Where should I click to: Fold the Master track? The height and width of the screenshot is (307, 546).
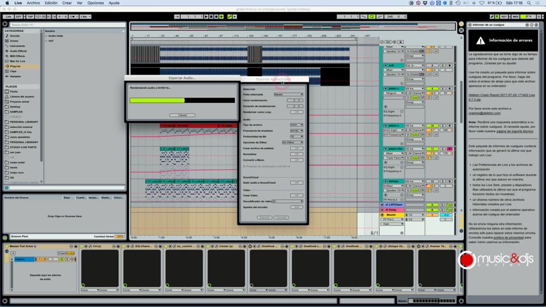(382, 215)
